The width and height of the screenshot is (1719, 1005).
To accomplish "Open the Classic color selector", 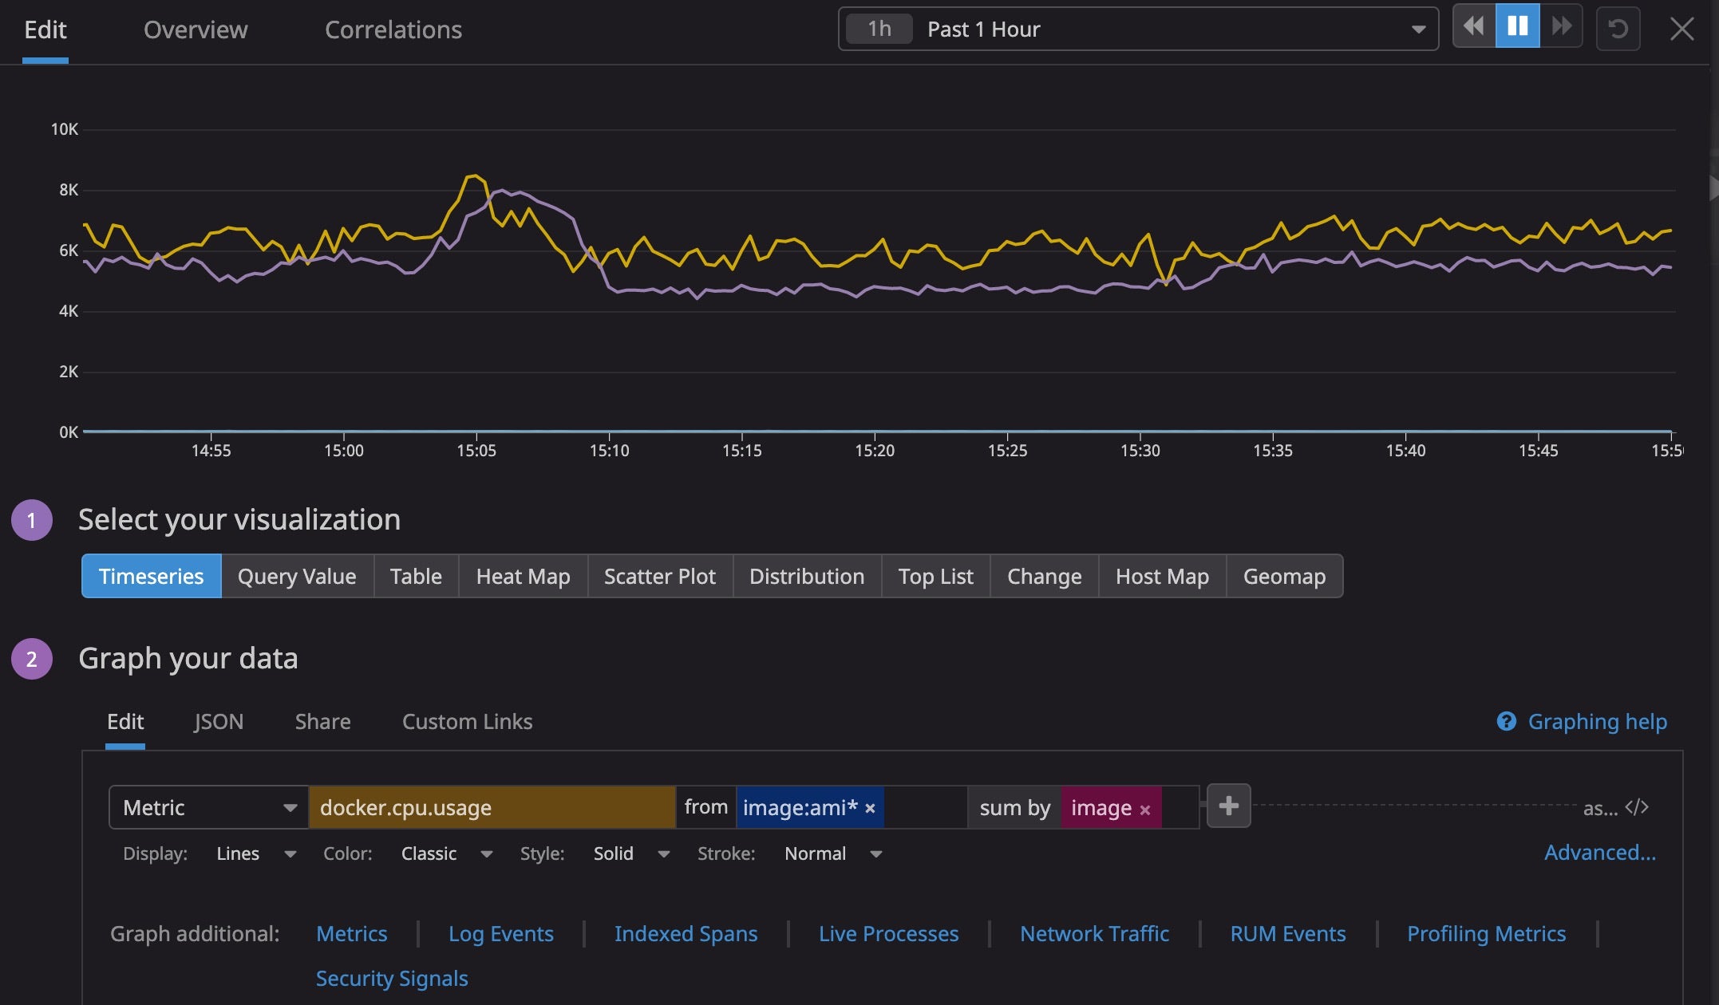I will tap(444, 853).
